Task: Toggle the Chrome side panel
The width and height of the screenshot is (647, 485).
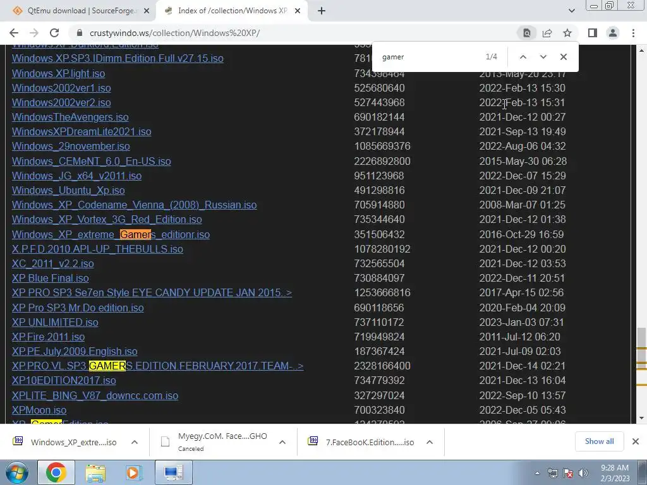Action: click(x=593, y=33)
